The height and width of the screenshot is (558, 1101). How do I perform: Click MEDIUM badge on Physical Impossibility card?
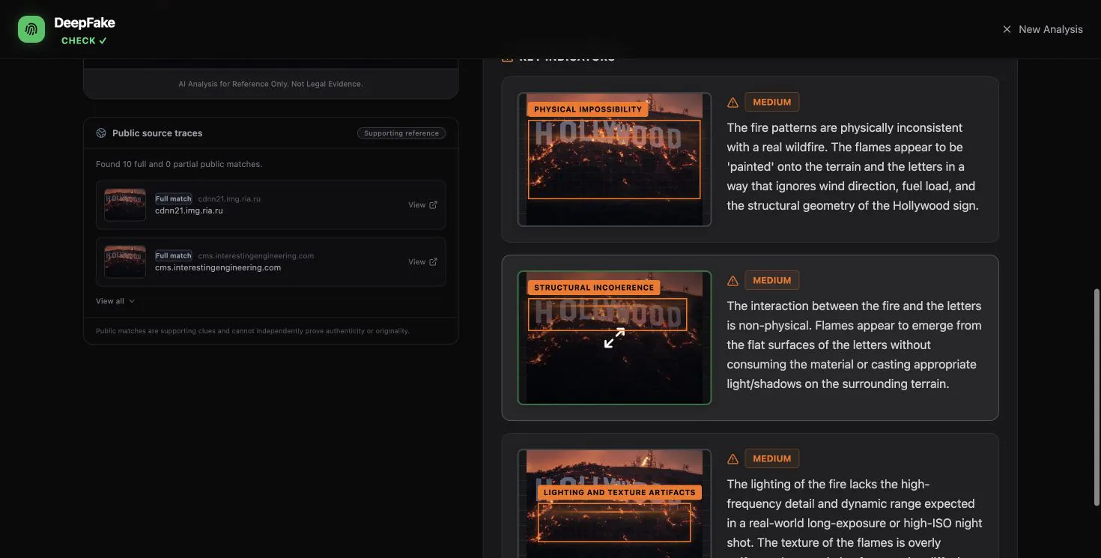pyautogui.click(x=772, y=102)
